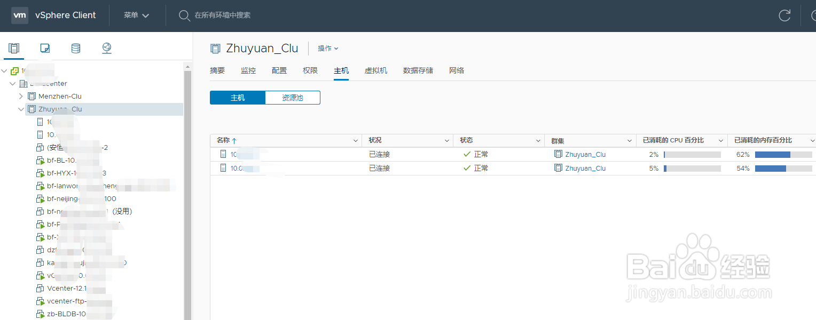Click 已消耗的内存百分比 column header

point(763,140)
